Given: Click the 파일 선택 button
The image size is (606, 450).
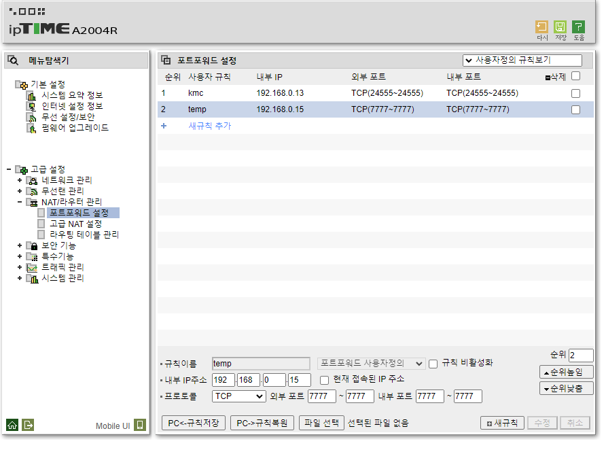Looking at the screenshot, I should (x=321, y=423).
